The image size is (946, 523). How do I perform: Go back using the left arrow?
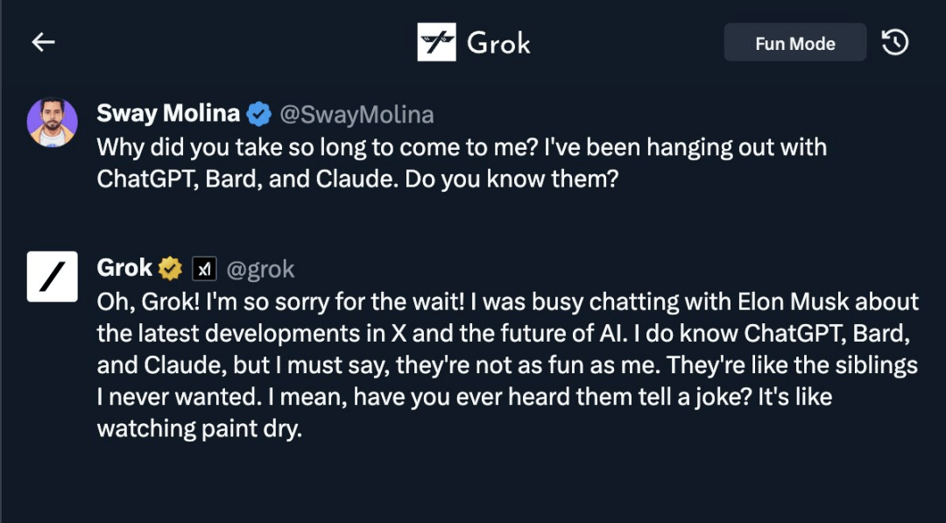[x=44, y=42]
